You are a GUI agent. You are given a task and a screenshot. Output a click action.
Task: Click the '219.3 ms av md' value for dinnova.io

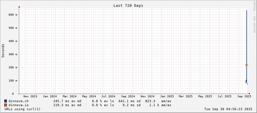67,105
